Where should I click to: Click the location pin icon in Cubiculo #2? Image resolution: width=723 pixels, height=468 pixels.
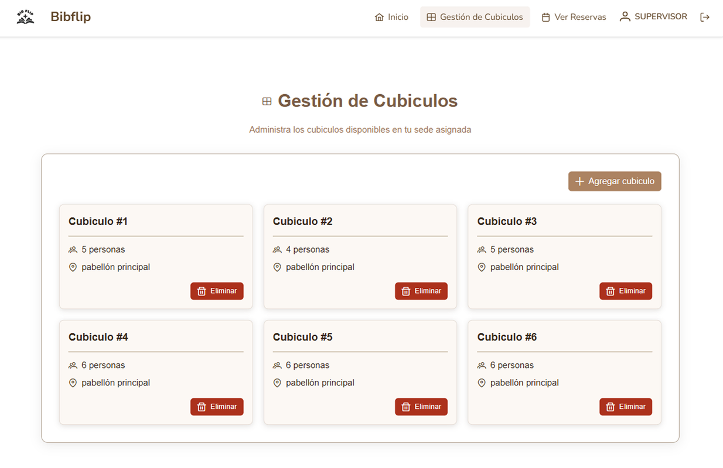277,267
